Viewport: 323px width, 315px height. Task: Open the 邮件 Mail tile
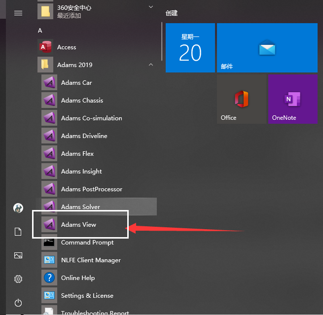click(x=267, y=48)
